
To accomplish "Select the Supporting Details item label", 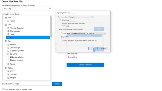I will (x=17, y=51).
